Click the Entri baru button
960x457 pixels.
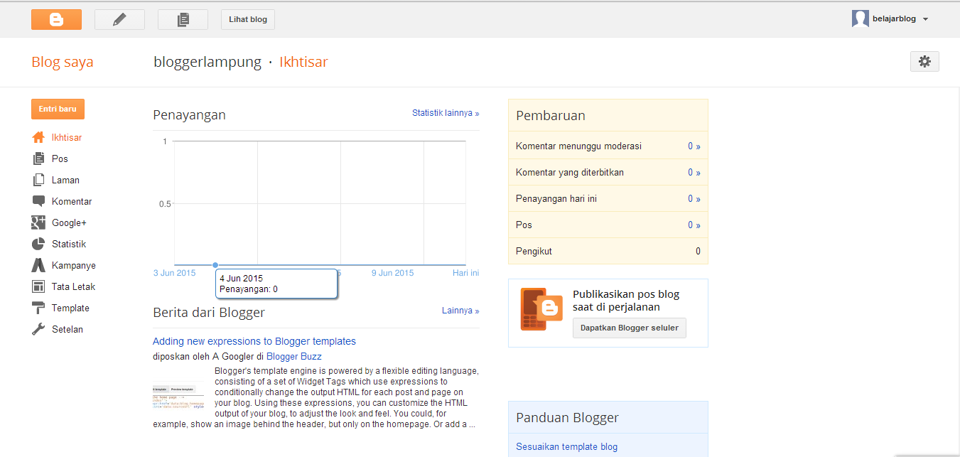click(x=58, y=109)
